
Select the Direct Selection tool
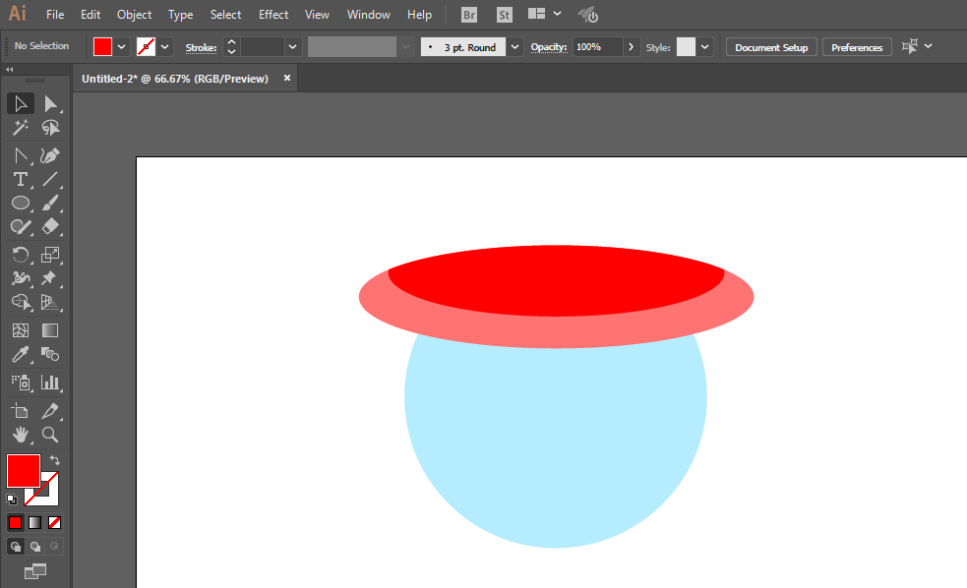[50, 104]
